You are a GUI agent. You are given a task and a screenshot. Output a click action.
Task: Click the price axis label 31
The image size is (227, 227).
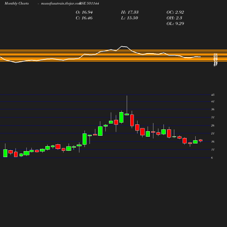pos(213,118)
